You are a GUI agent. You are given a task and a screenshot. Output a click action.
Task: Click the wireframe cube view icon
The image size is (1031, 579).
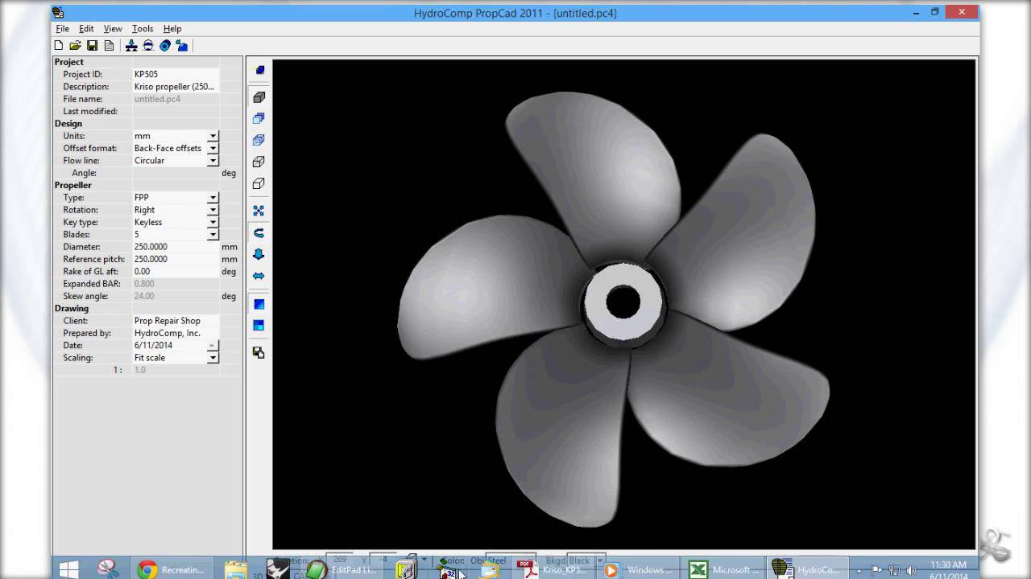259,161
